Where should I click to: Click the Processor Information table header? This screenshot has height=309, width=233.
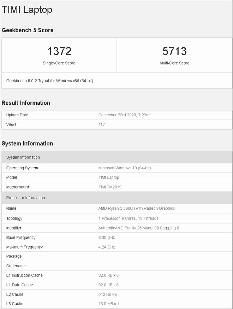pyautogui.click(x=117, y=198)
